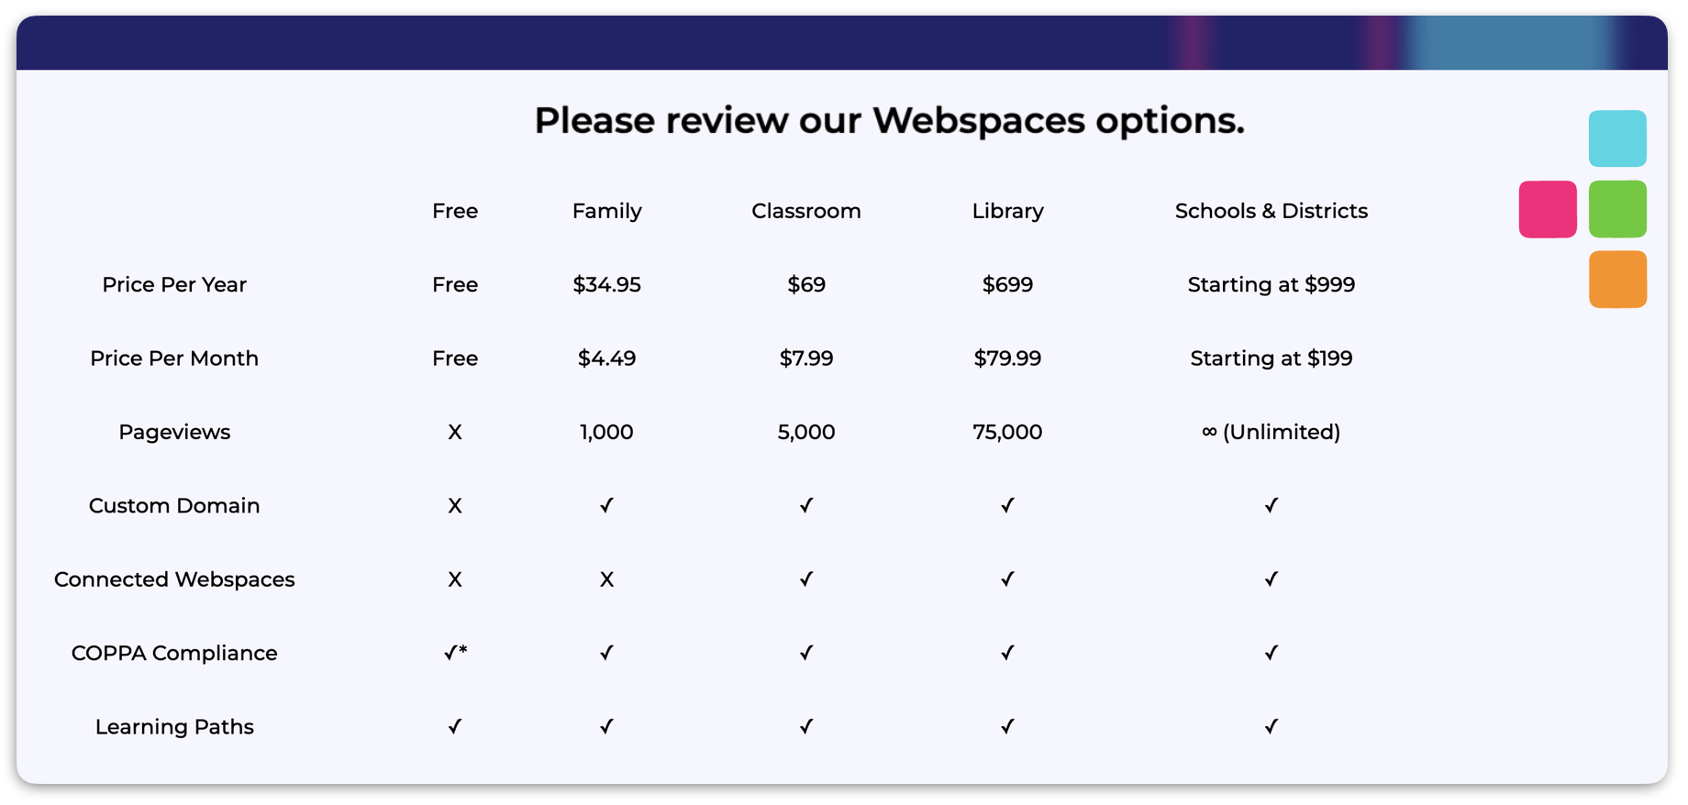The width and height of the screenshot is (1688, 805).
Task: Click Free COPPA Compliance asterisk checkmark
Action: [x=455, y=653]
